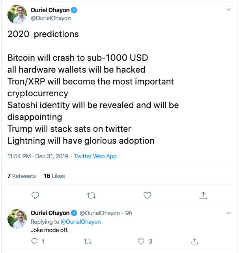Reply to the main 2020 predictions tweet
This screenshot has height=253, width=245.
[35, 195]
